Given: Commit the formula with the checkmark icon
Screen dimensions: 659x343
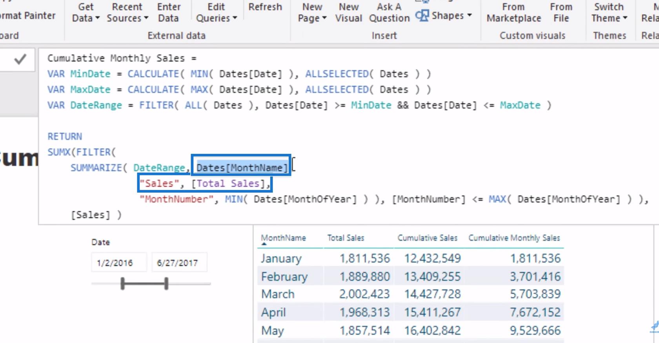Looking at the screenshot, I should (x=20, y=59).
